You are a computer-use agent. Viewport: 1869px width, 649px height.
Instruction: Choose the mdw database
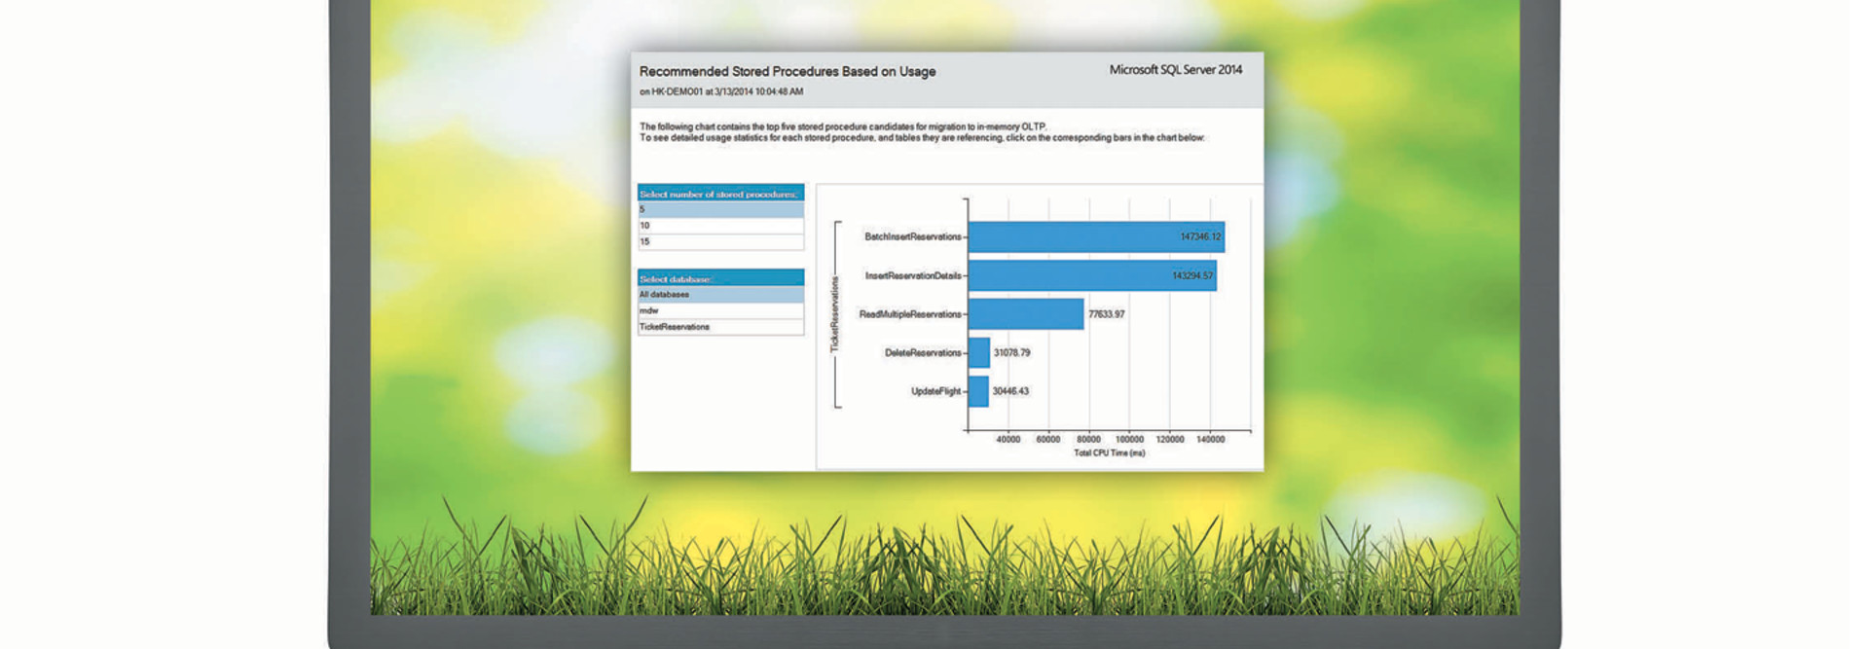tap(720, 310)
